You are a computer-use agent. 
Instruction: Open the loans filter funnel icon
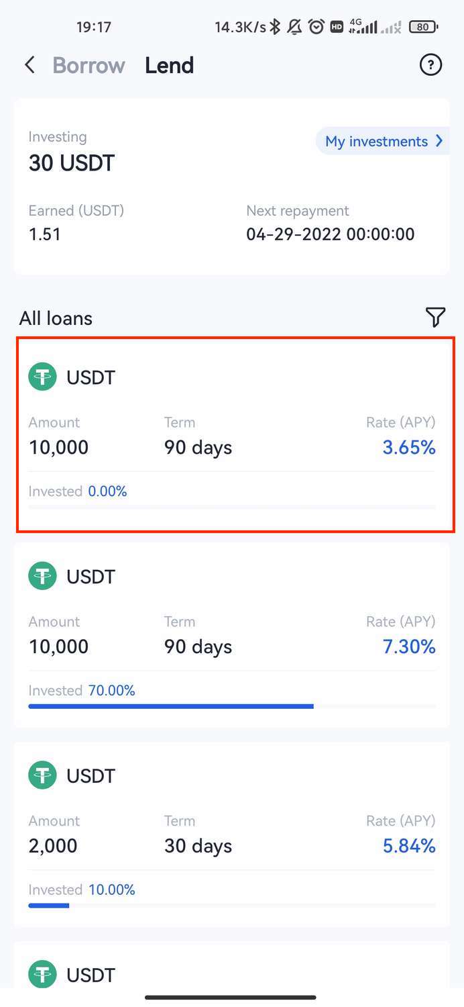(x=435, y=318)
